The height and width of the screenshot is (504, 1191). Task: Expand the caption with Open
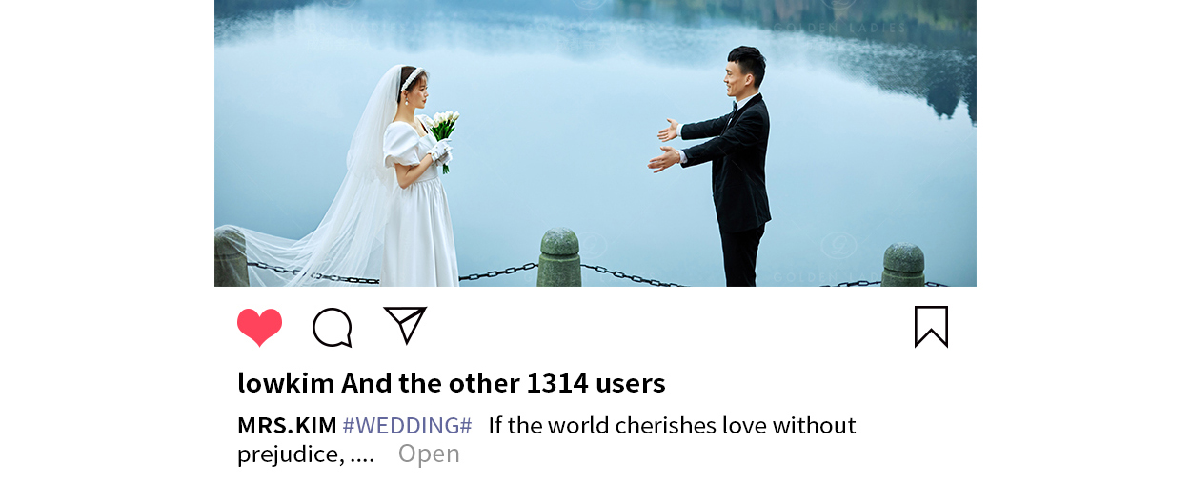pos(429,454)
